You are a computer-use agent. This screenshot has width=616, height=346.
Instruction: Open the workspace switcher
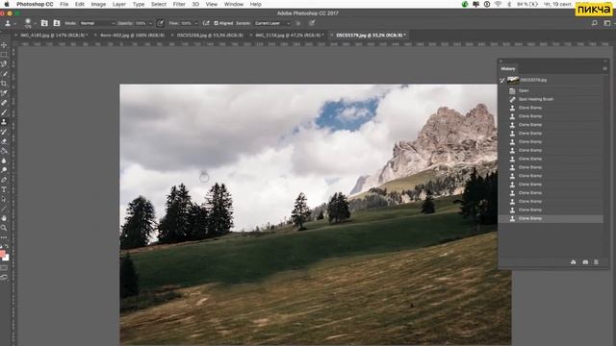tap(607, 23)
